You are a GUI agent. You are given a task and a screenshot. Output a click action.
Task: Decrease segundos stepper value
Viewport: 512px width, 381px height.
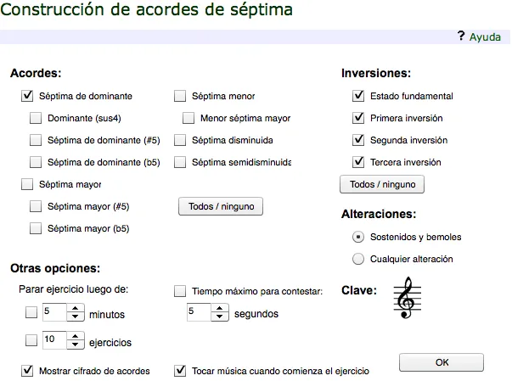point(220,317)
